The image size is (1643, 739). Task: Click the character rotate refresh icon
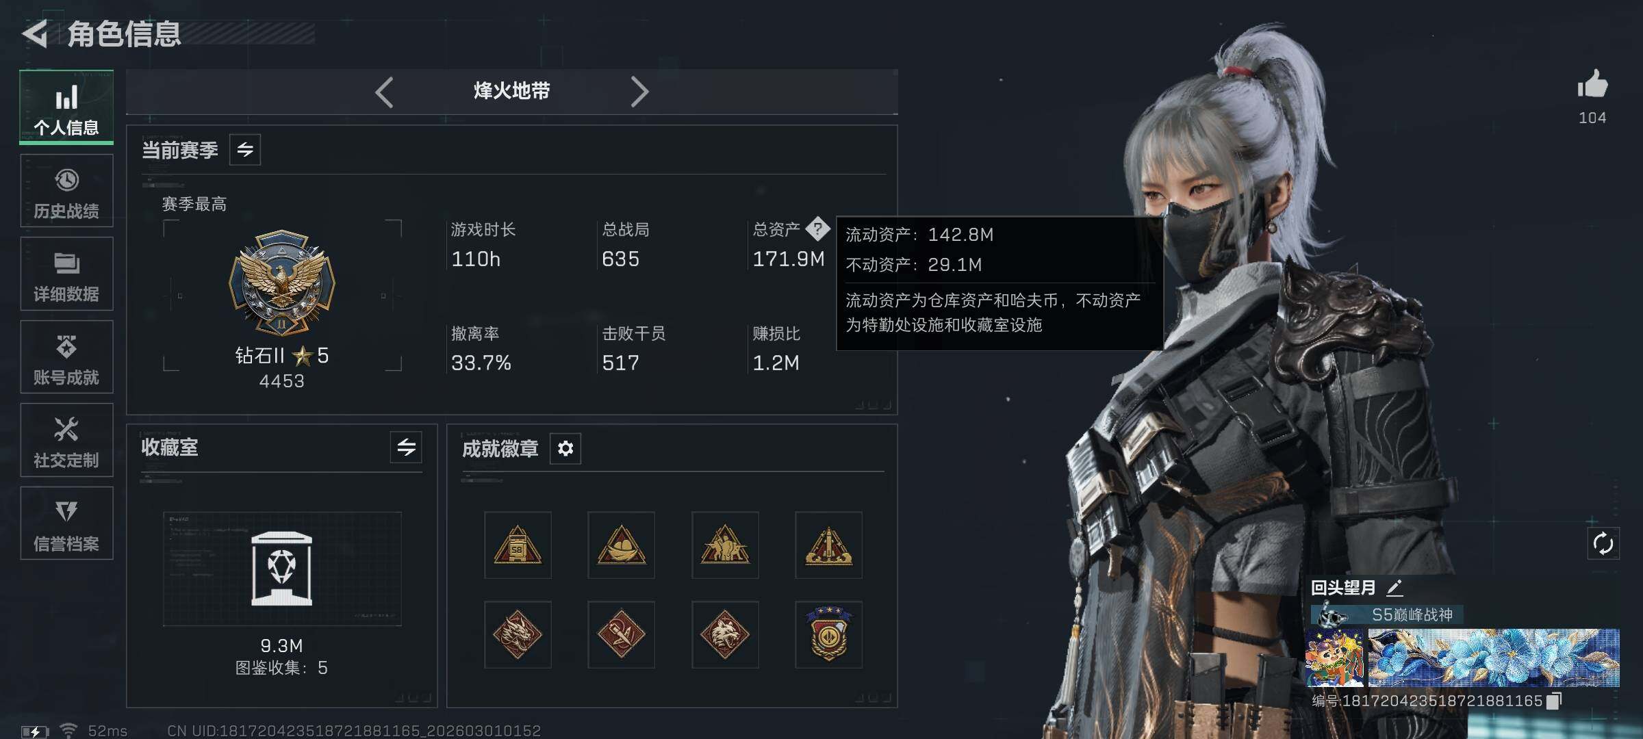point(1603,544)
